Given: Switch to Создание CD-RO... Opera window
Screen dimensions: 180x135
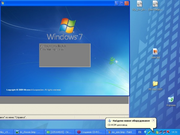Looking at the screenshot, I should (90, 132).
